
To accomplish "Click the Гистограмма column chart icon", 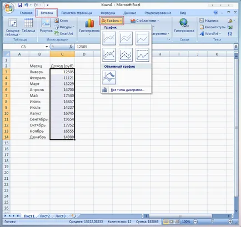I will point(89,27).
